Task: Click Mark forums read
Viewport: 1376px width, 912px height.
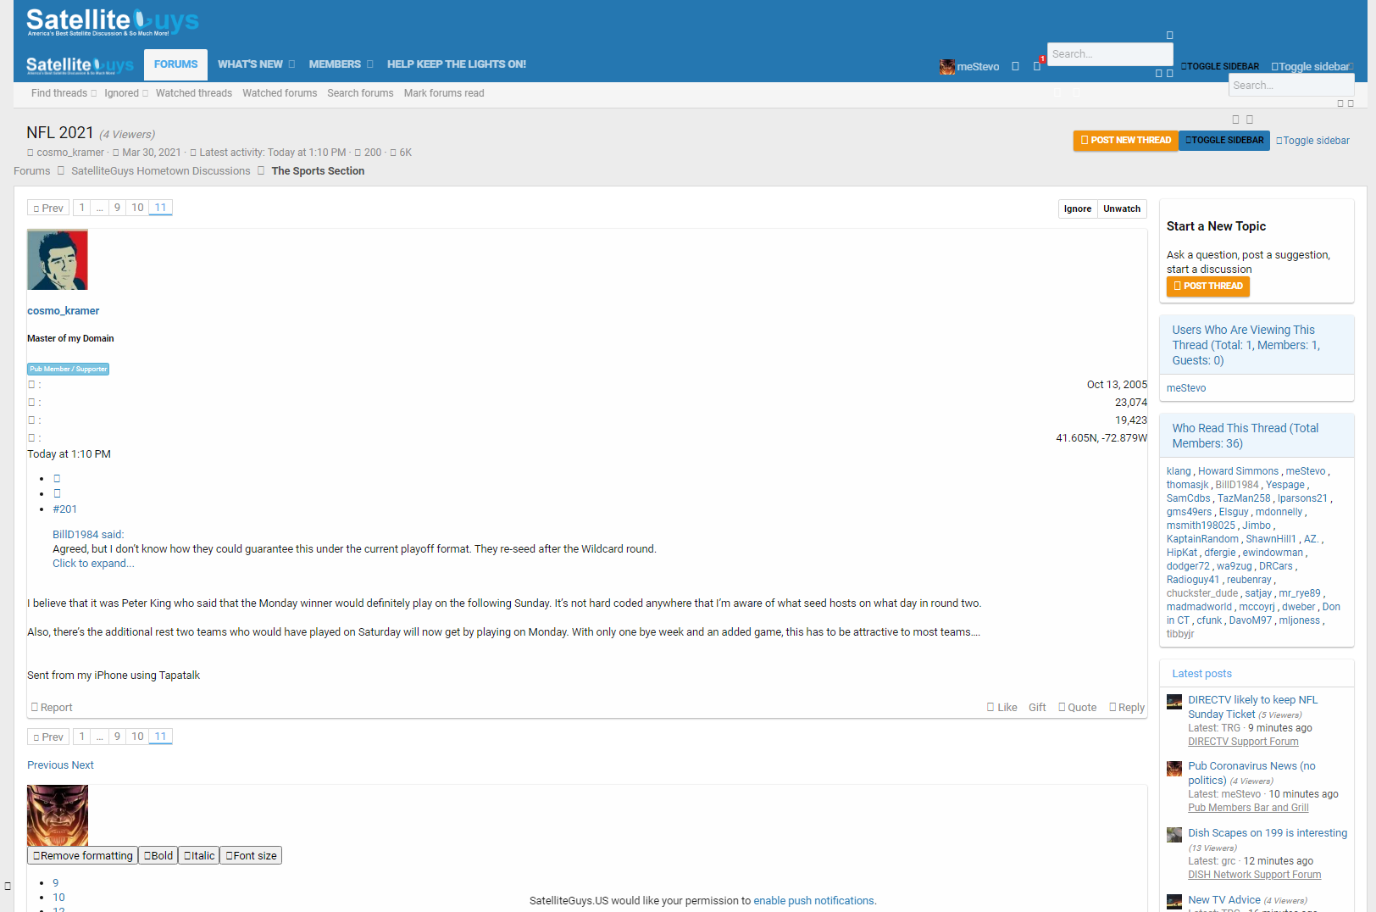Action: (x=444, y=93)
